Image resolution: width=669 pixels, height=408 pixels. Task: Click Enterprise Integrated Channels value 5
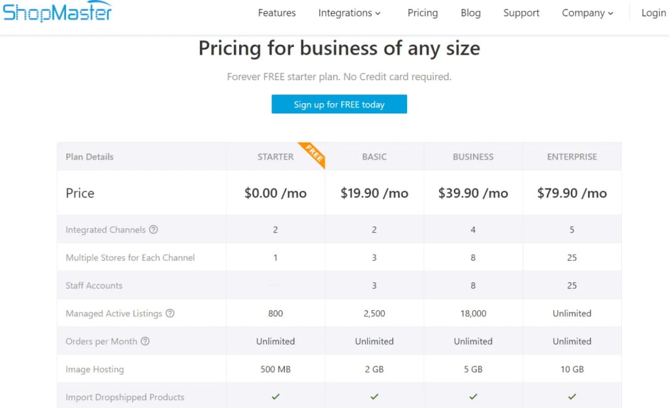[572, 229]
